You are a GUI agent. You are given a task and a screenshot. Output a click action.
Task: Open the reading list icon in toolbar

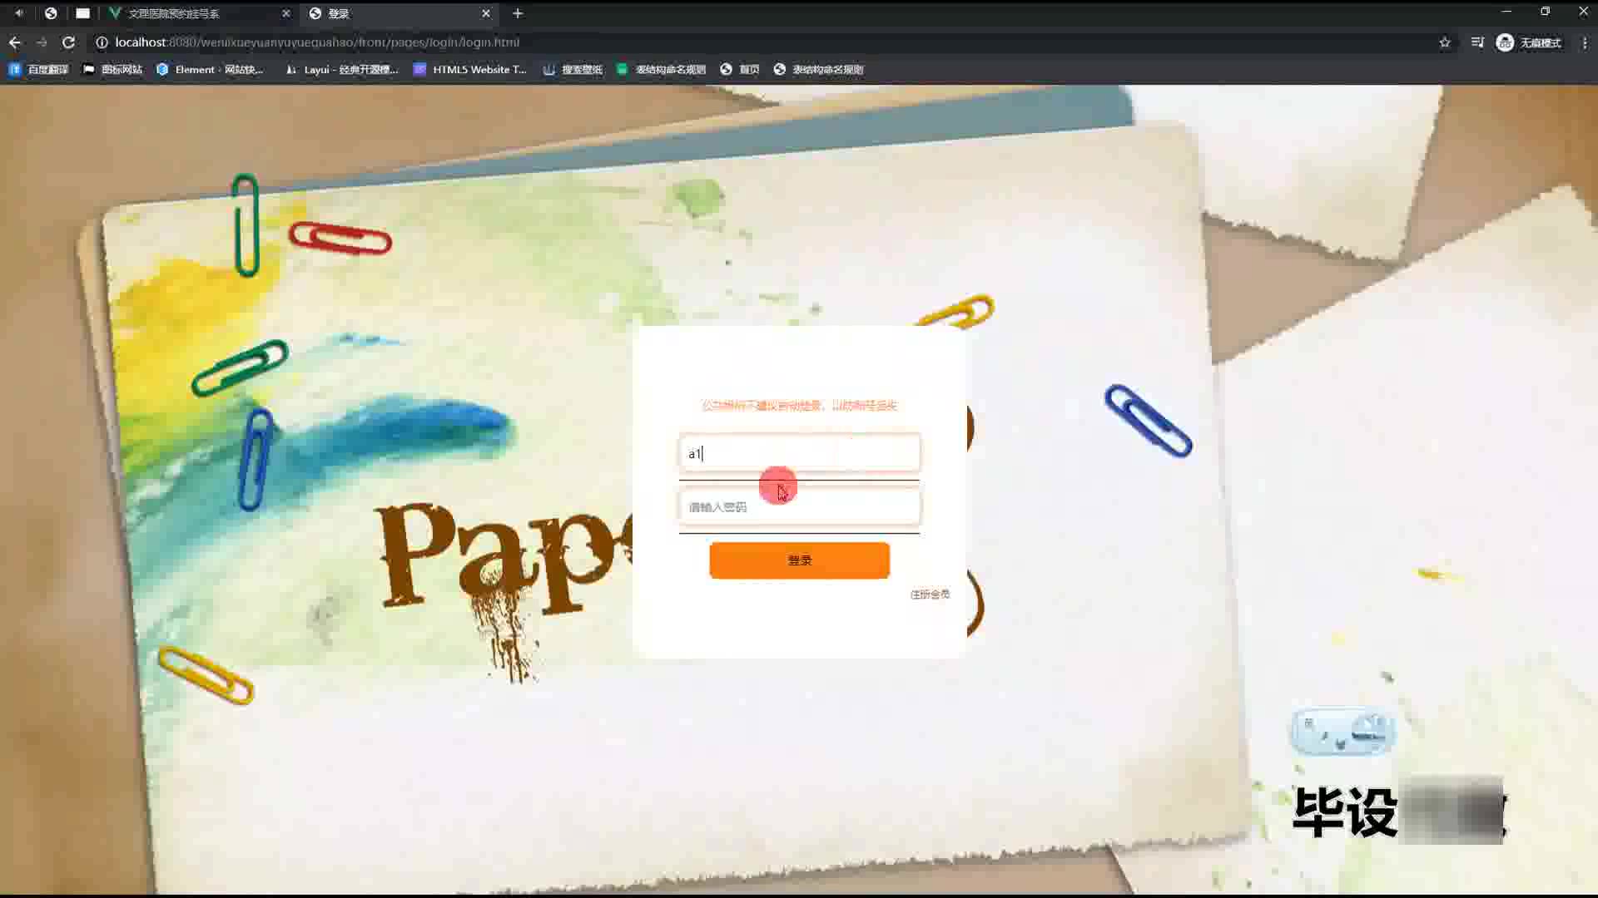[1477, 42]
